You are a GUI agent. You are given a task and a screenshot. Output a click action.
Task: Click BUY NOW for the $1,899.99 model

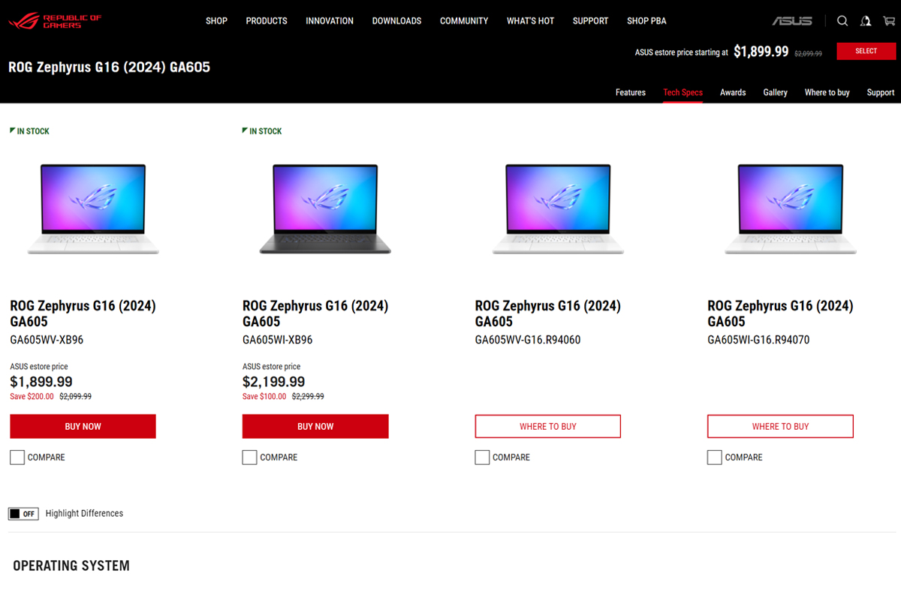[83, 426]
